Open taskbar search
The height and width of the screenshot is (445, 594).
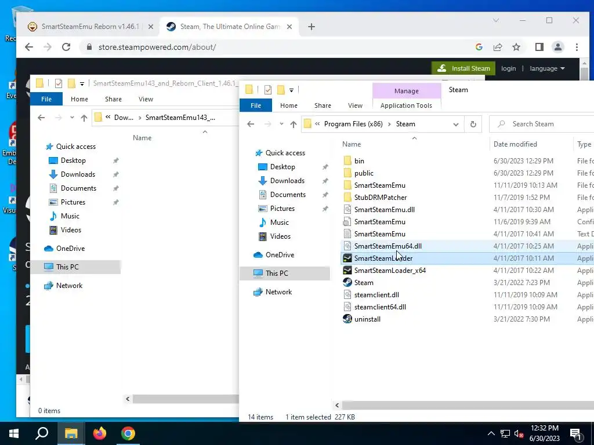pos(42,433)
